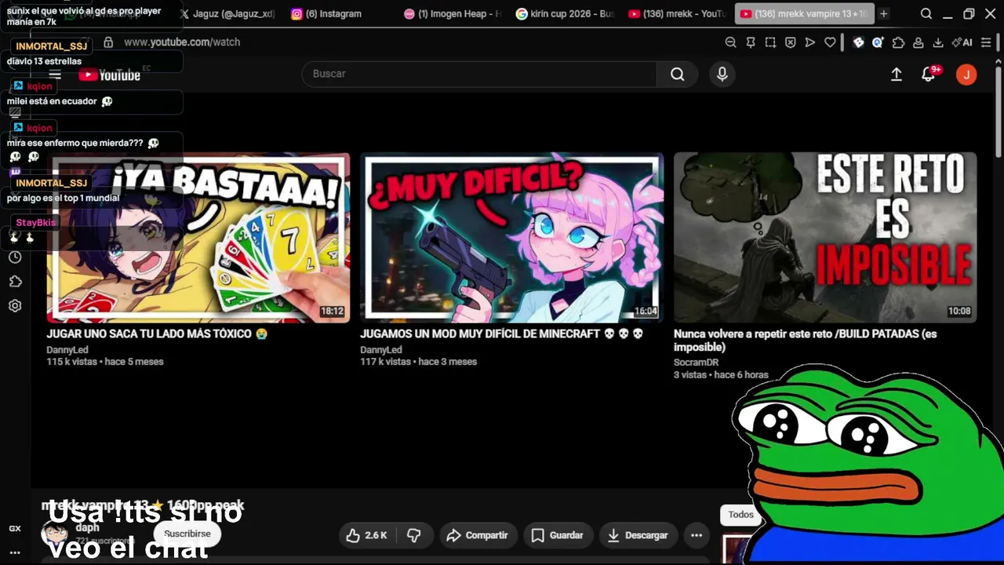Switch to the Instagram tab

[x=339, y=14]
